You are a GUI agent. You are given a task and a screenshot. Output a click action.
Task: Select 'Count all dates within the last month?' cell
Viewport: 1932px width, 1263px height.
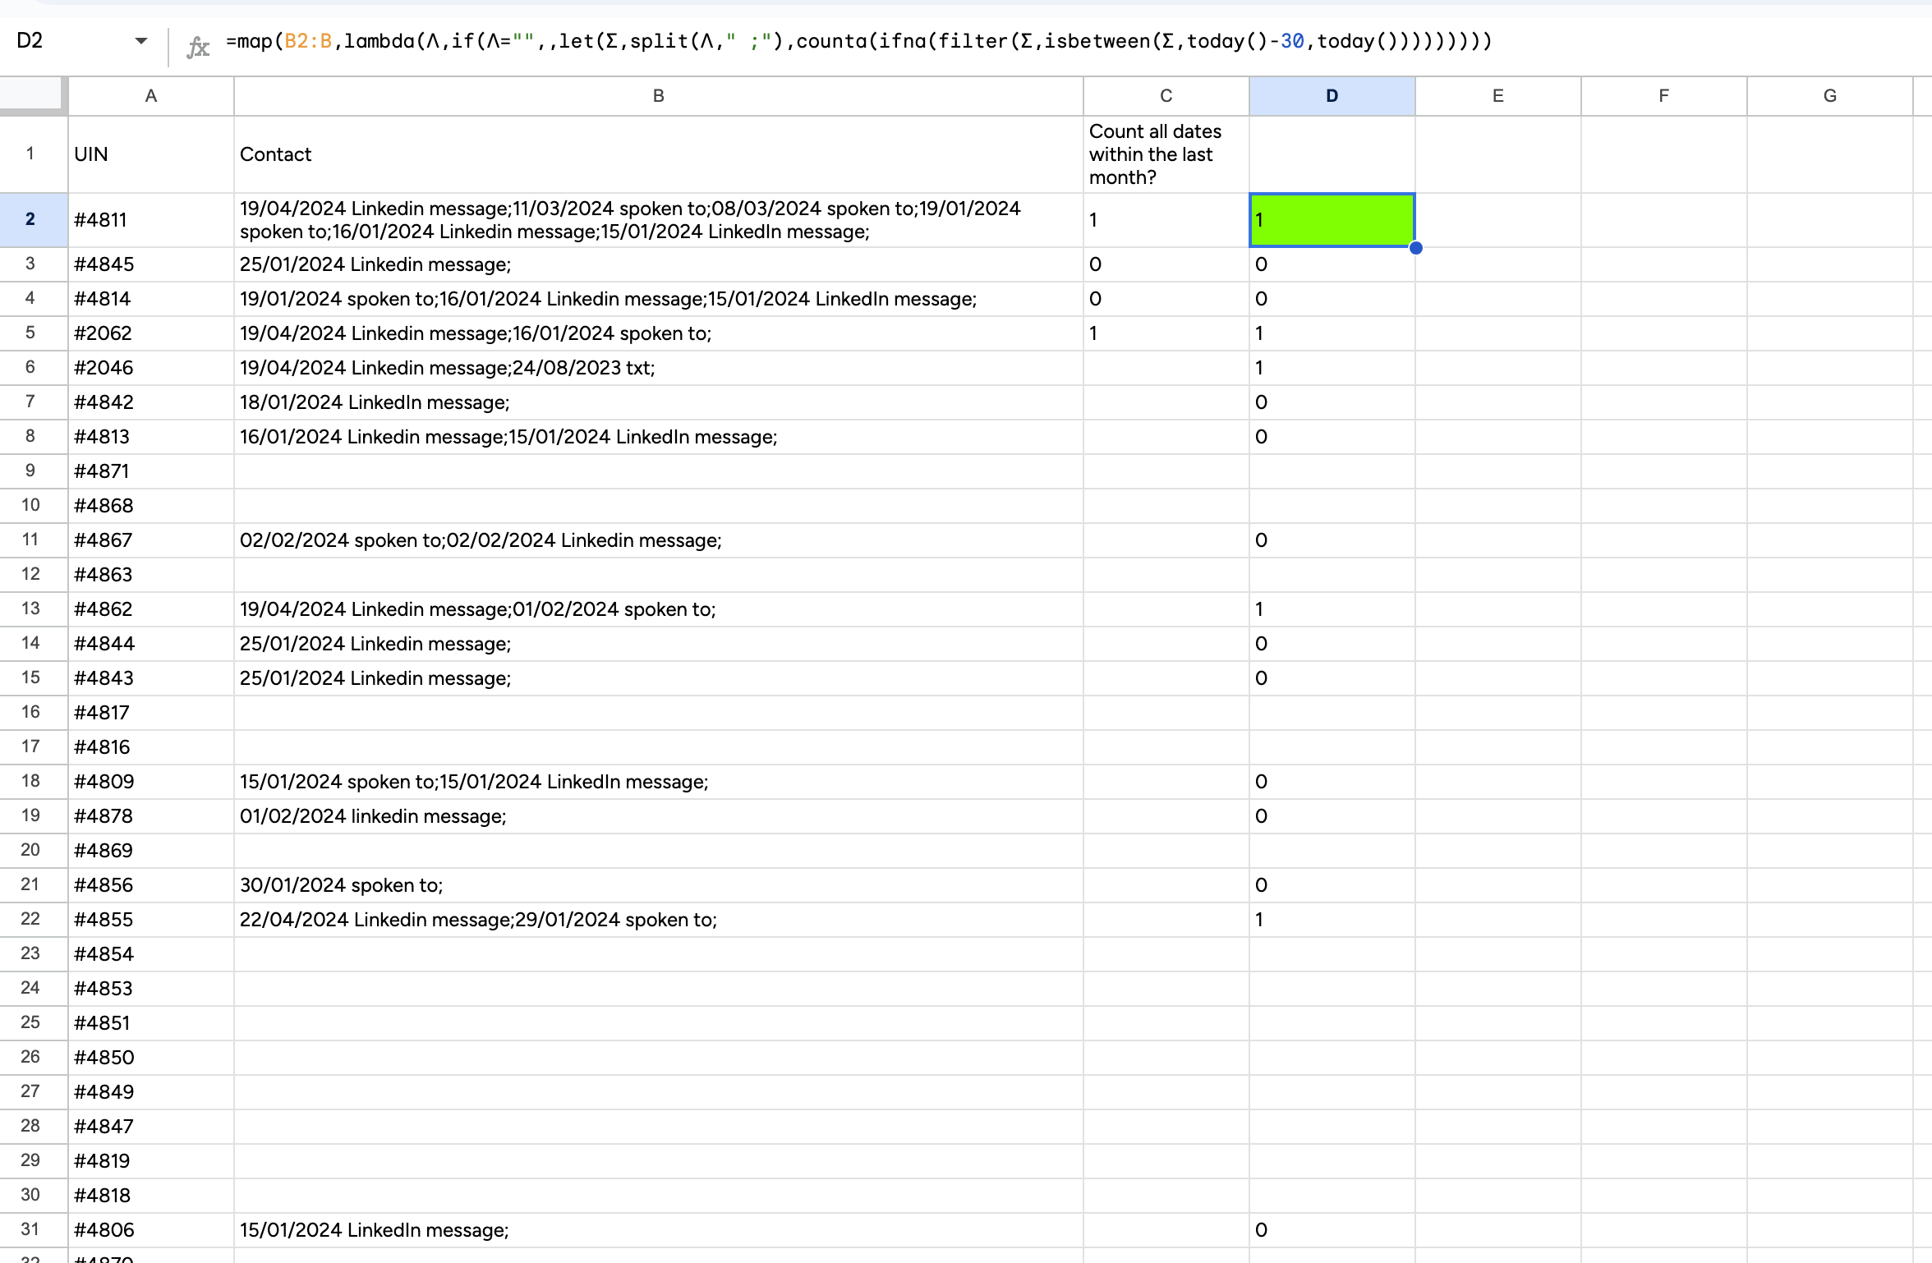click(x=1166, y=154)
